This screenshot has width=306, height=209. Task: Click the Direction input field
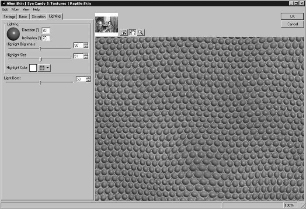pyautogui.click(x=45, y=30)
